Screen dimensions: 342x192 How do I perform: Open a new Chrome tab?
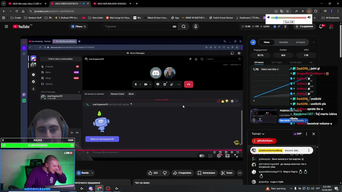point(137,3)
